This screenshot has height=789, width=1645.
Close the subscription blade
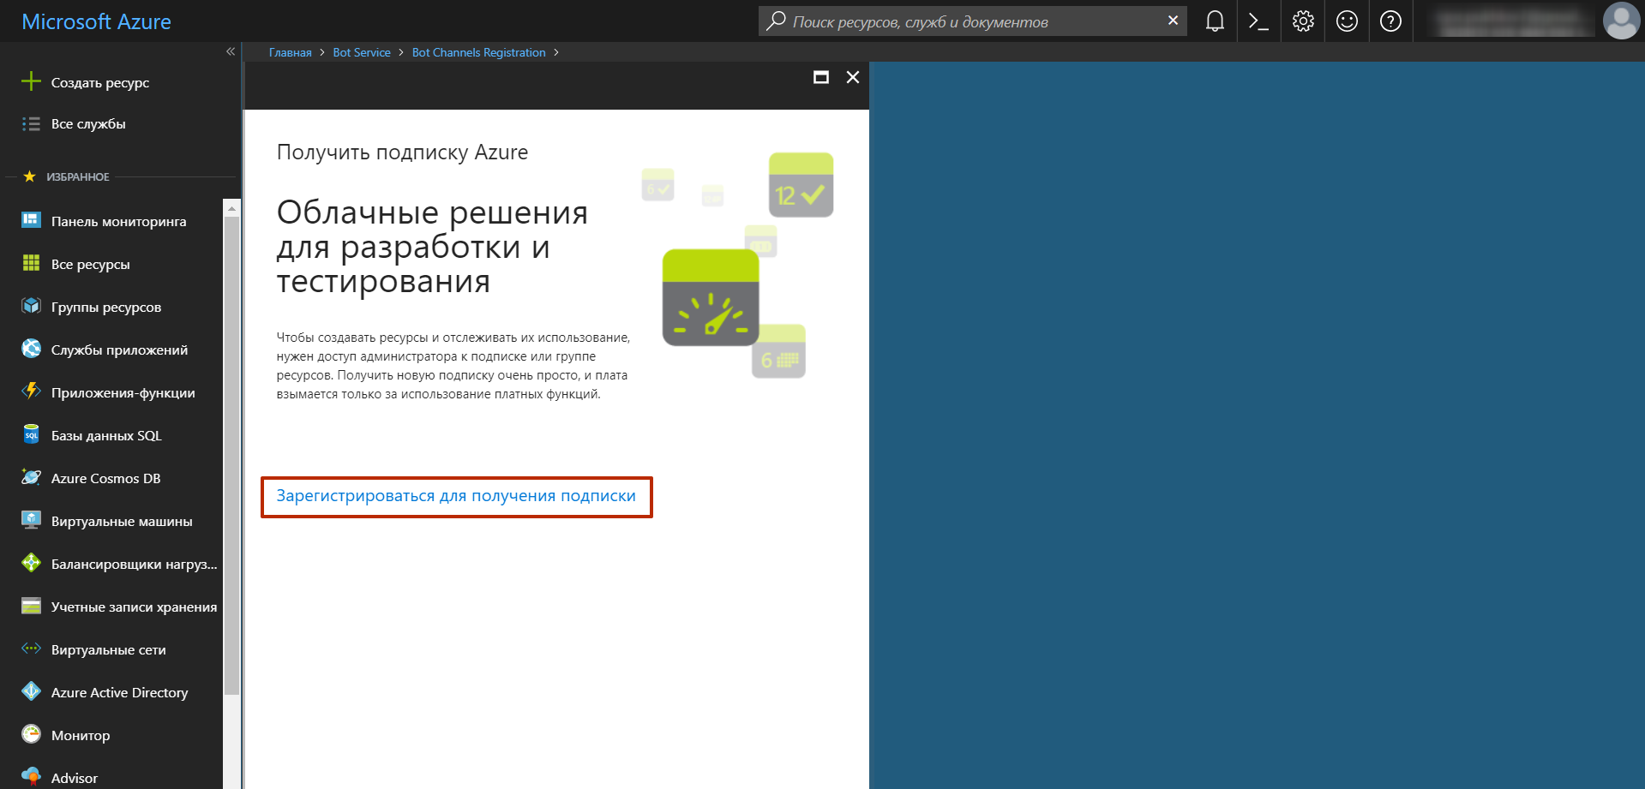[852, 77]
